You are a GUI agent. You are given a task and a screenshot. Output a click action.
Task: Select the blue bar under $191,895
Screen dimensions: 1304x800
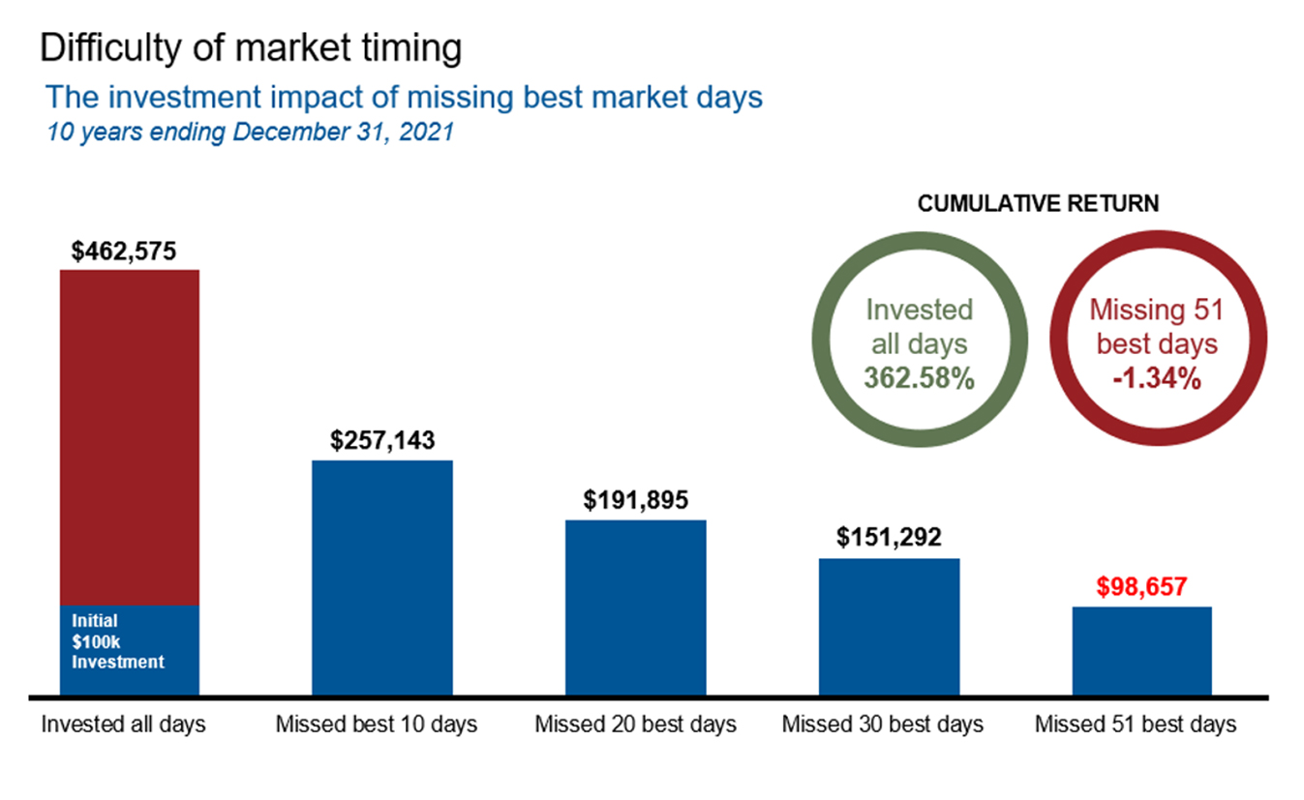(636, 607)
